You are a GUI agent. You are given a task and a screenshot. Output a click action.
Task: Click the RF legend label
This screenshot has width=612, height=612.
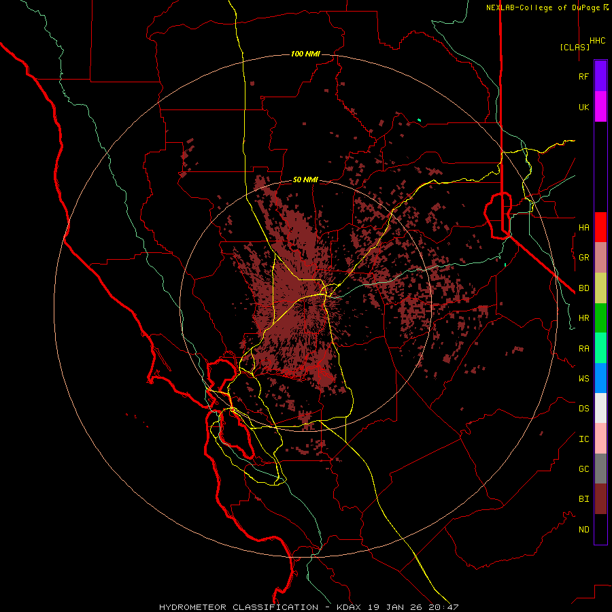click(583, 76)
